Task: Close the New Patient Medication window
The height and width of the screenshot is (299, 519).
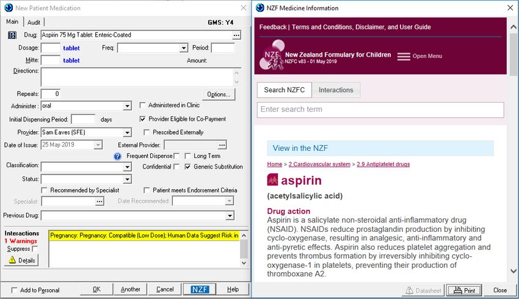Action: [x=243, y=8]
